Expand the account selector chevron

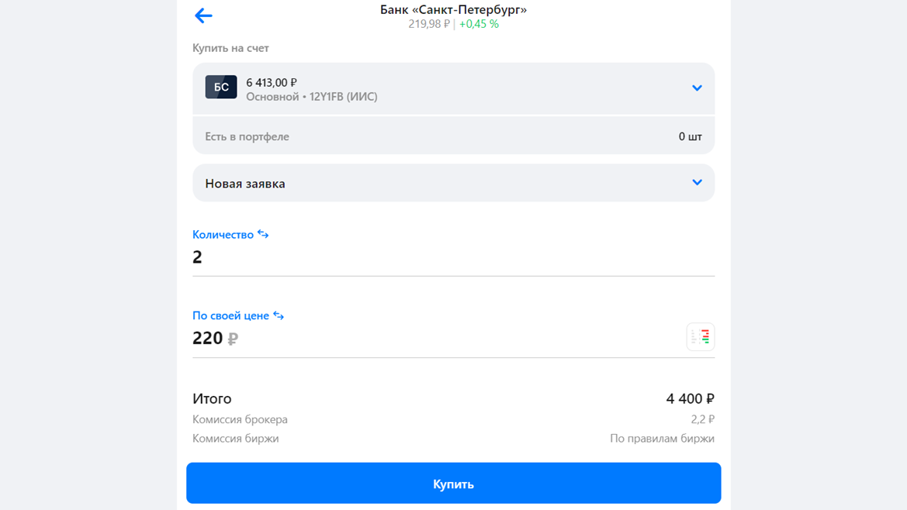(x=697, y=88)
